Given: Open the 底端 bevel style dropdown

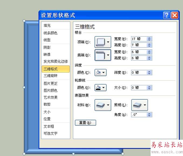Looking at the screenshot, I should click(x=103, y=55).
